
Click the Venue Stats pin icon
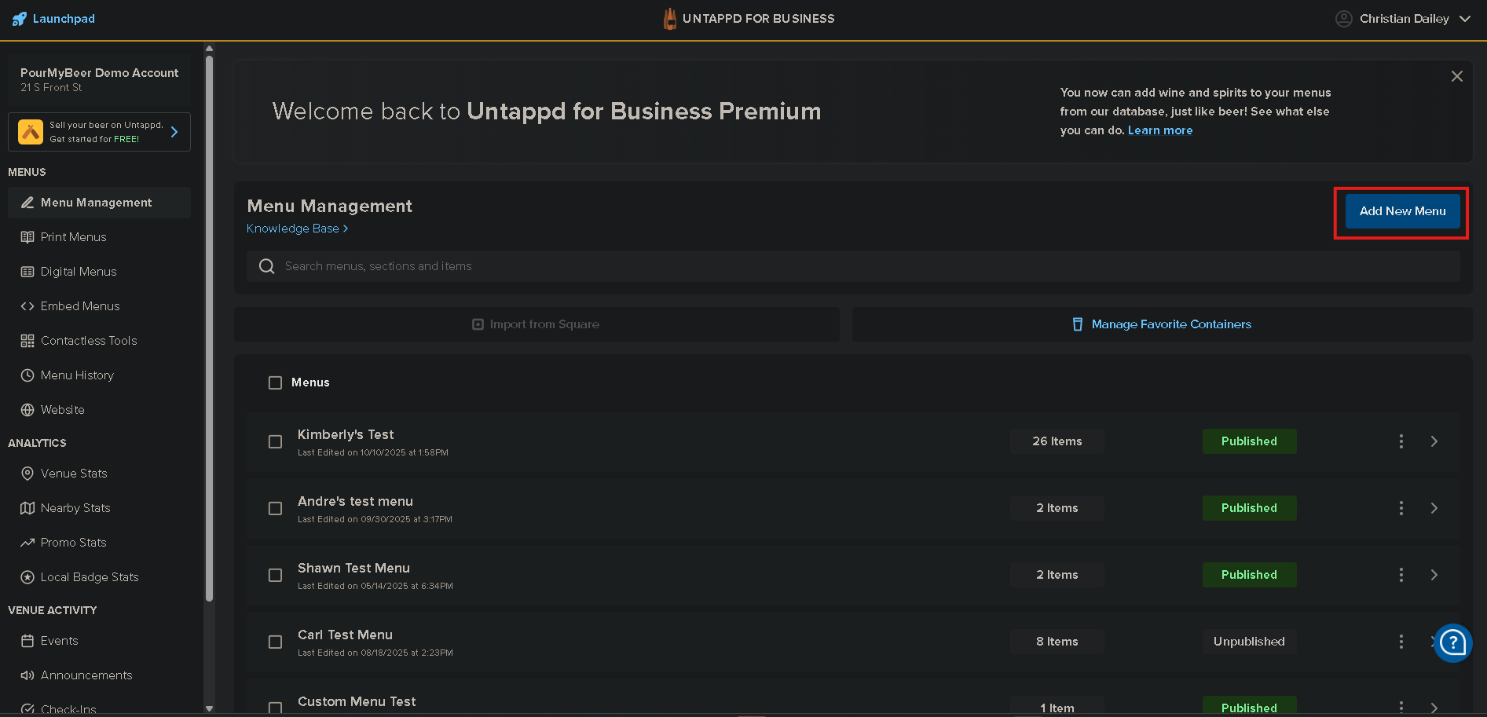[27, 474]
